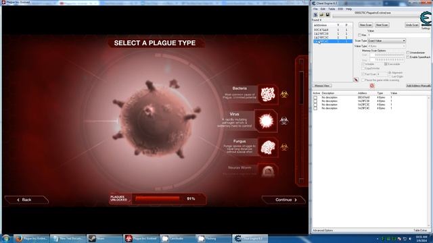
Task: Select the Virus plague type icon
Action: pos(266,121)
